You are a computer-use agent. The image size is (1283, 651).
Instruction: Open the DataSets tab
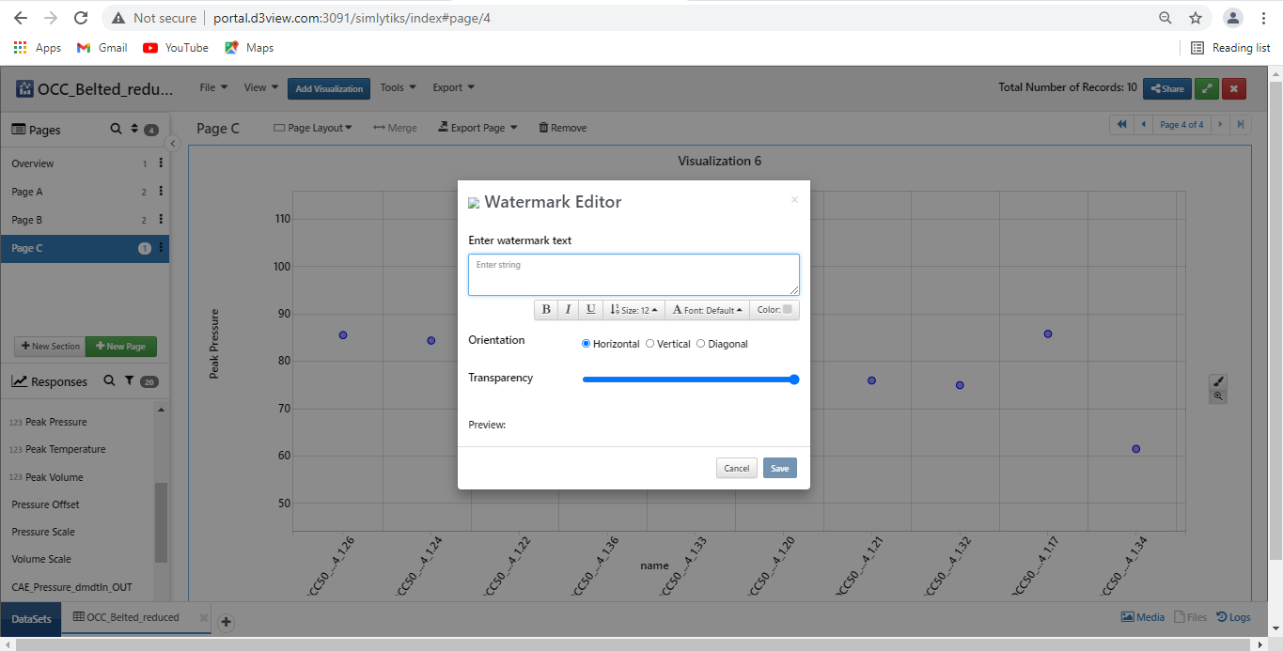(x=31, y=618)
